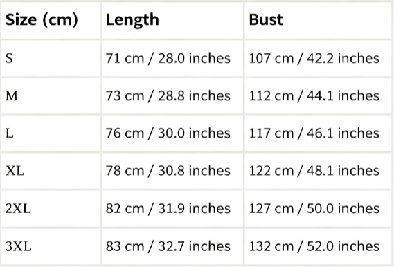Select the 83 cm / 32.7 inches cell

172,246
